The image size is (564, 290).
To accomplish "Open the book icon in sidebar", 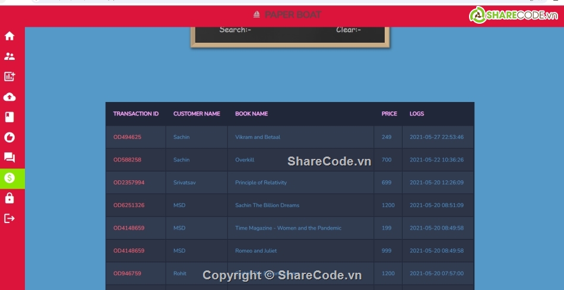I will (x=9, y=117).
